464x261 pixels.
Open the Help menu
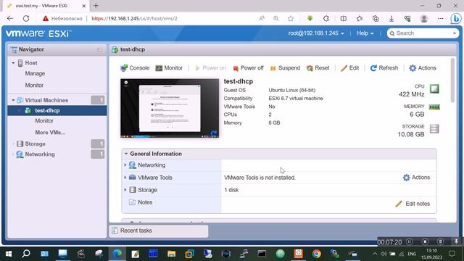[x=365, y=33]
